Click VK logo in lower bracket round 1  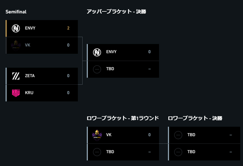(97, 135)
